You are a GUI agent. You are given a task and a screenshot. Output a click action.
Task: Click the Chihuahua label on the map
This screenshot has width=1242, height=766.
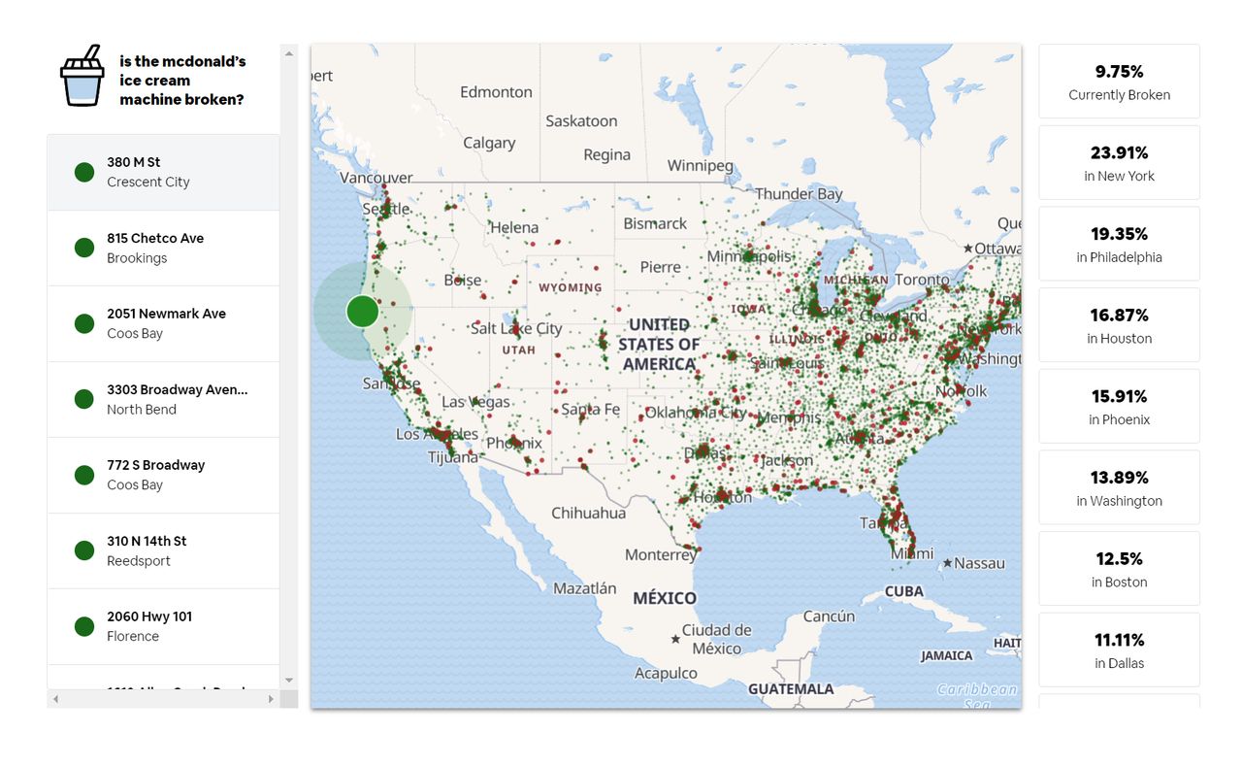coord(588,513)
